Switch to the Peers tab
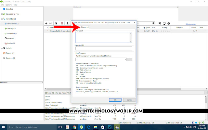The image size is (208, 130). (63, 93)
